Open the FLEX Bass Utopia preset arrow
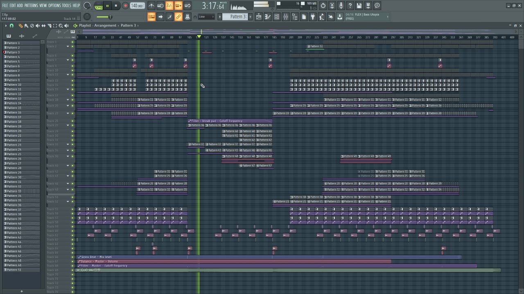The height and width of the screenshot is (294, 524). 387,17
